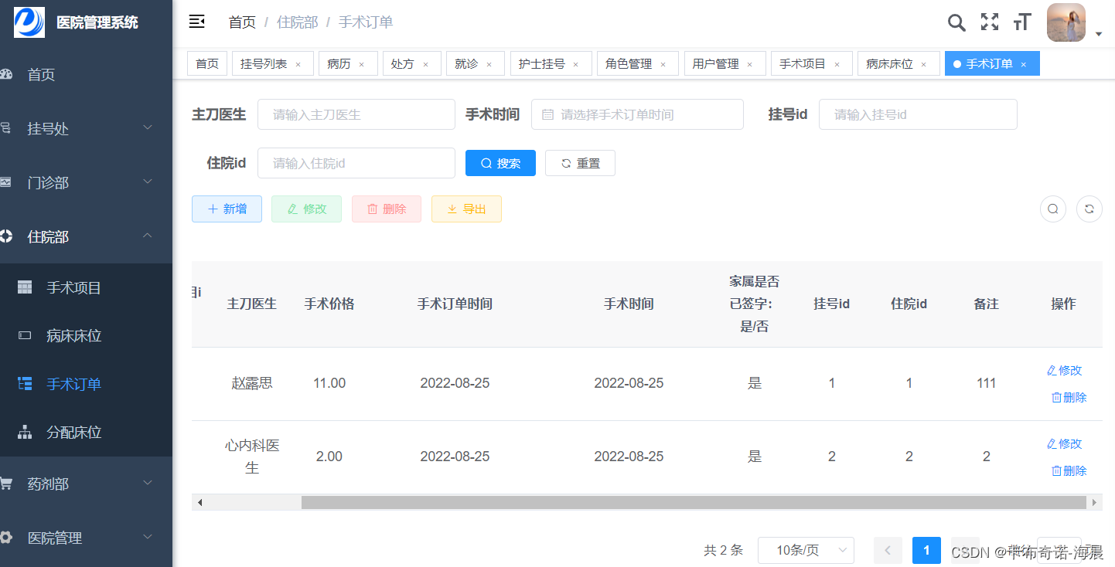Close the 用户管理 tab
This screenshot has width=1115, height=567.
tap(749, 65)
